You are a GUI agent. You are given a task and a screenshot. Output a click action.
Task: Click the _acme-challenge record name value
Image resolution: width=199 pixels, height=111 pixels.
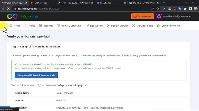(x=65, y=93)
